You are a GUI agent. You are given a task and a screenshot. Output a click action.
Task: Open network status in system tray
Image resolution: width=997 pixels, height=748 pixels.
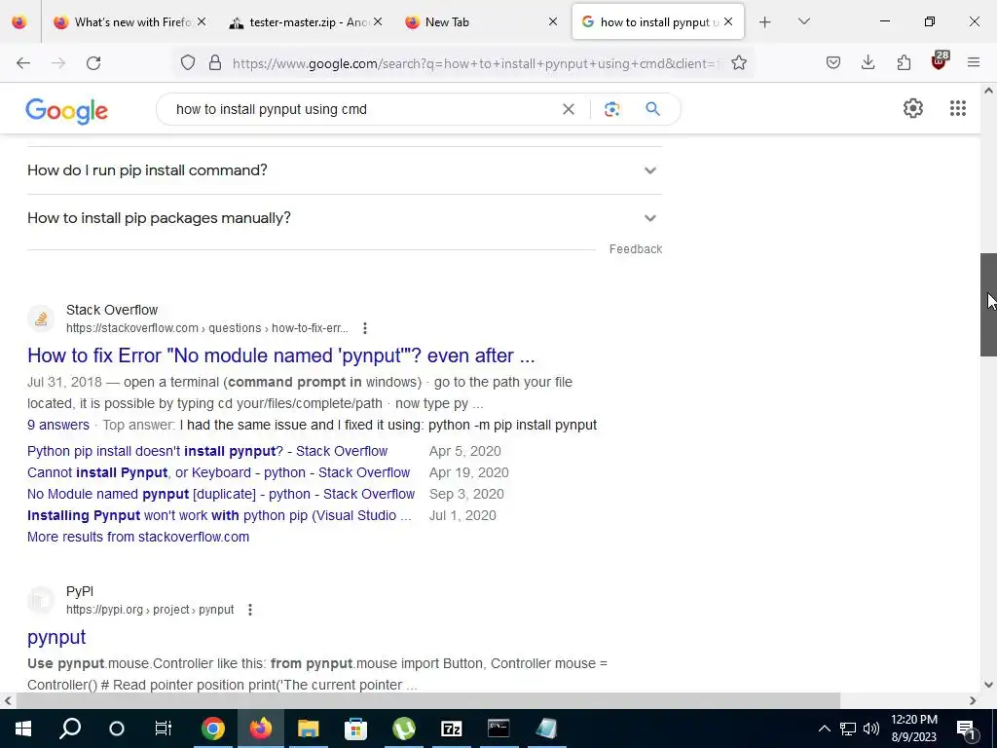coord(848,729)
